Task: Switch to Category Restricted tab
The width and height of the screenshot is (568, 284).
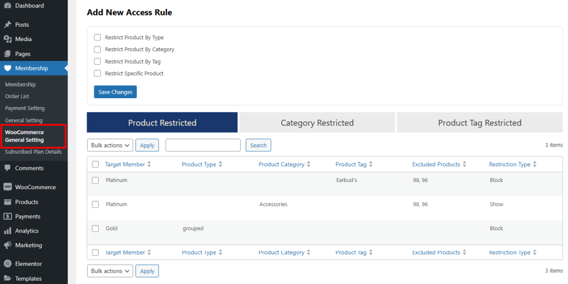Action: (317, 123)
